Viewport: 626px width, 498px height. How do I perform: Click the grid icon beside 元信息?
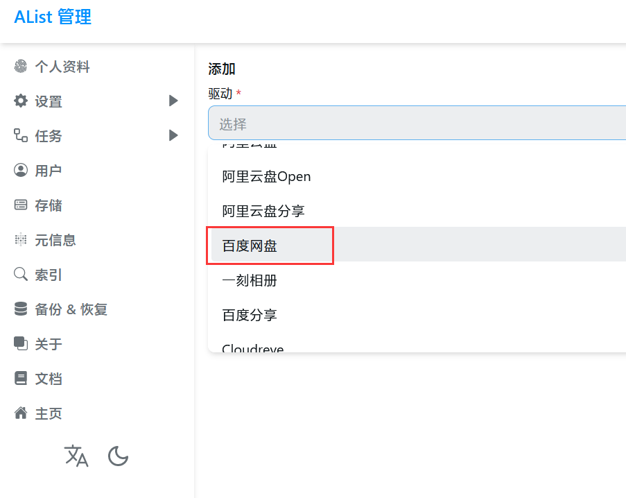(x=21, y=239)
